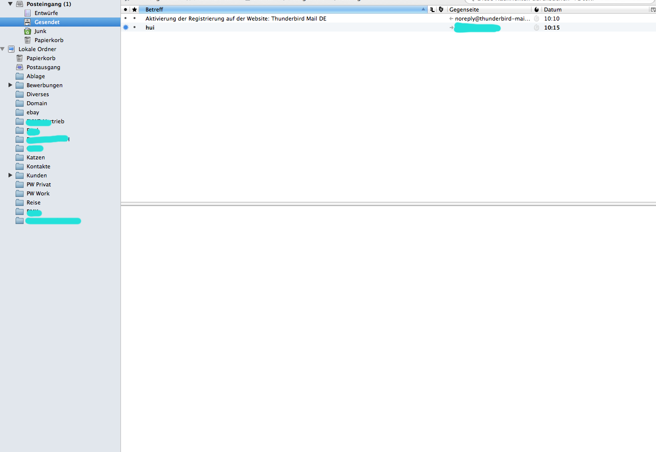Collapse the Posteingang account tree
Image resolution: width=656 pixels, height=452 pixels.
point(11,4)
